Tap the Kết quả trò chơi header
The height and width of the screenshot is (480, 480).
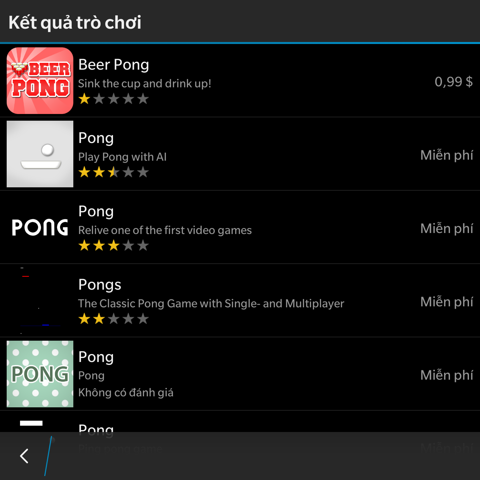pyautogui.click(x=75, y=23)
